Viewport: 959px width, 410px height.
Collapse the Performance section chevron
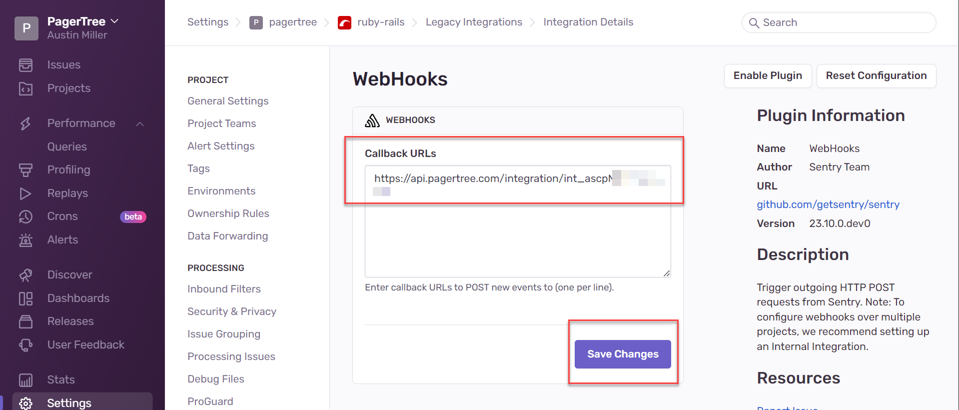pos(140,123)
